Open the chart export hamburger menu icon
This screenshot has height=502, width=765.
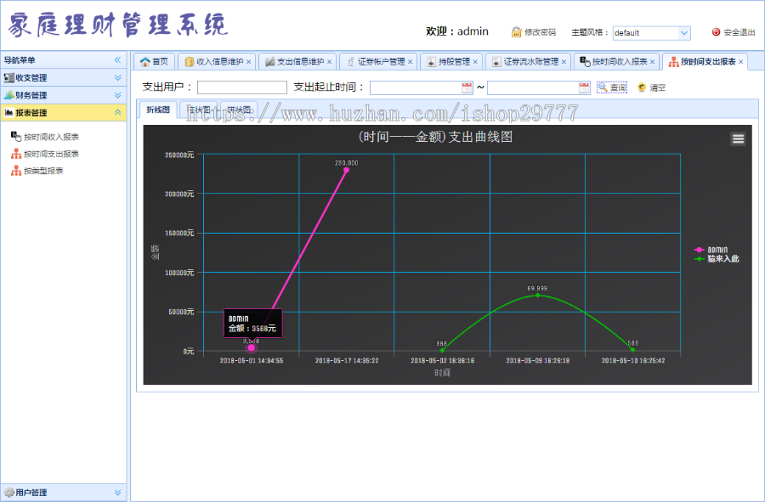pos(737,138)
